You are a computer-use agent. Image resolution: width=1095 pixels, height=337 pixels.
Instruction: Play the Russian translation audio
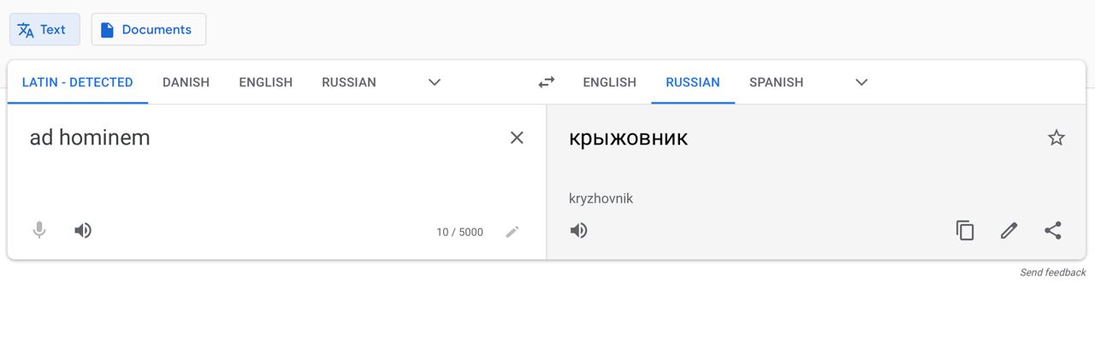[x=579, y=230]
